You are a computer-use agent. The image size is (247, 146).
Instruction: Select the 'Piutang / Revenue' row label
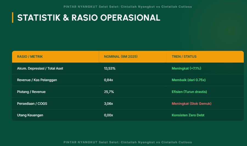tap(31, 92)
